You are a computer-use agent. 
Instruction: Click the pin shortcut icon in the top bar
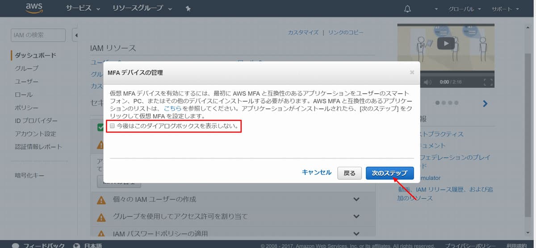(188, 8)
